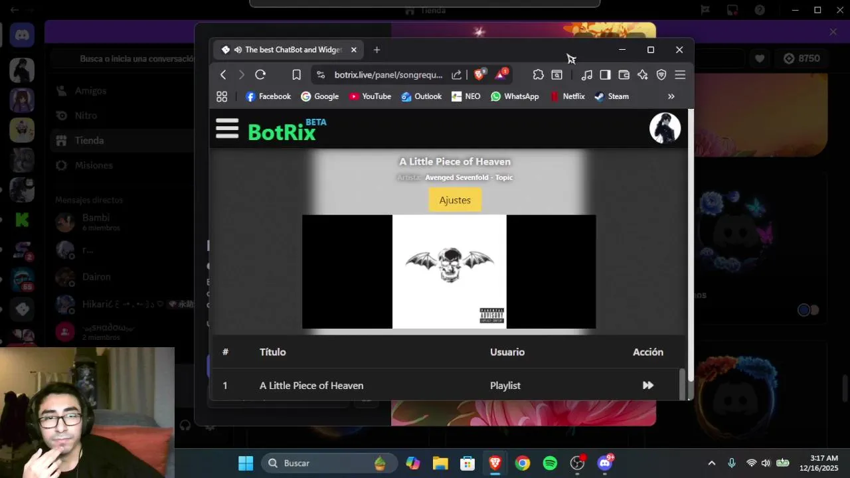This screenshot has height=478, width=850.
Task: Click the yellow Ajustes button
Action: 455,200
